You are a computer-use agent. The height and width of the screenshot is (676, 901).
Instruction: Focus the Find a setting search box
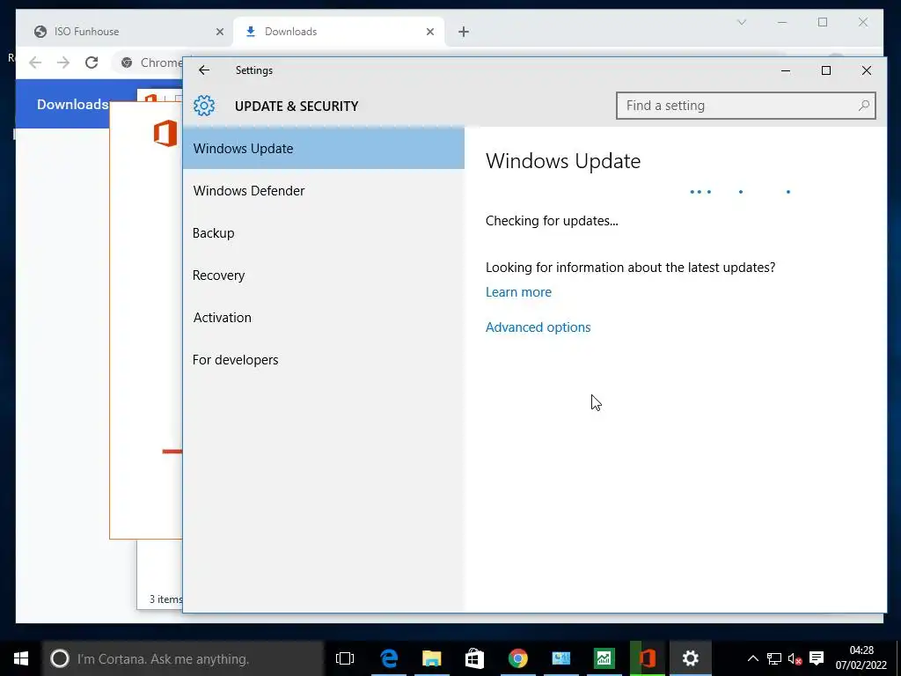746,106
